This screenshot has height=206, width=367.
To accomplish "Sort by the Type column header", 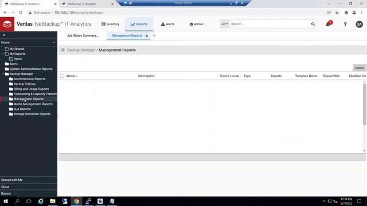I will click(247, 76).
